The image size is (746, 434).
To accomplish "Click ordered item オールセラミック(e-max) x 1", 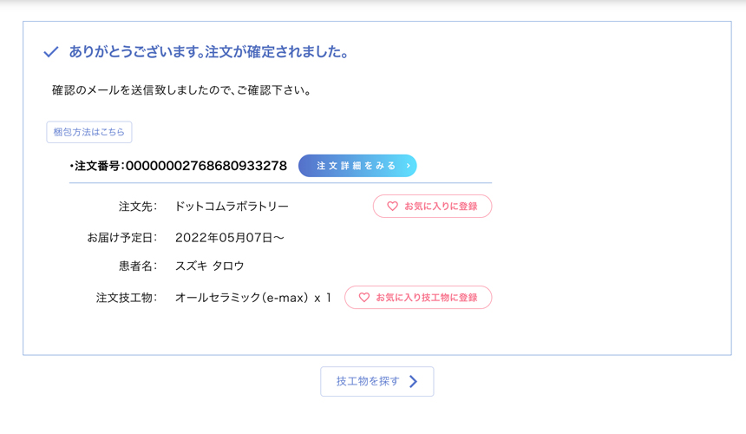I will (x=253, y=298).
